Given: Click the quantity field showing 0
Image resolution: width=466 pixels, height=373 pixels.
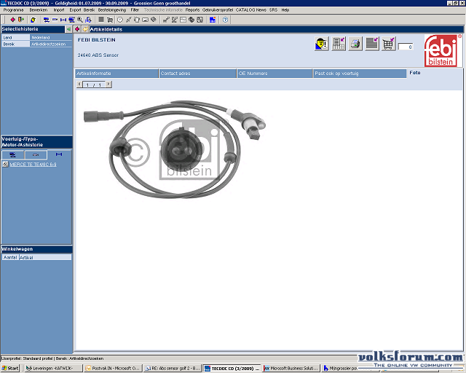Looking at the screenshot, I should click(406, 47).
